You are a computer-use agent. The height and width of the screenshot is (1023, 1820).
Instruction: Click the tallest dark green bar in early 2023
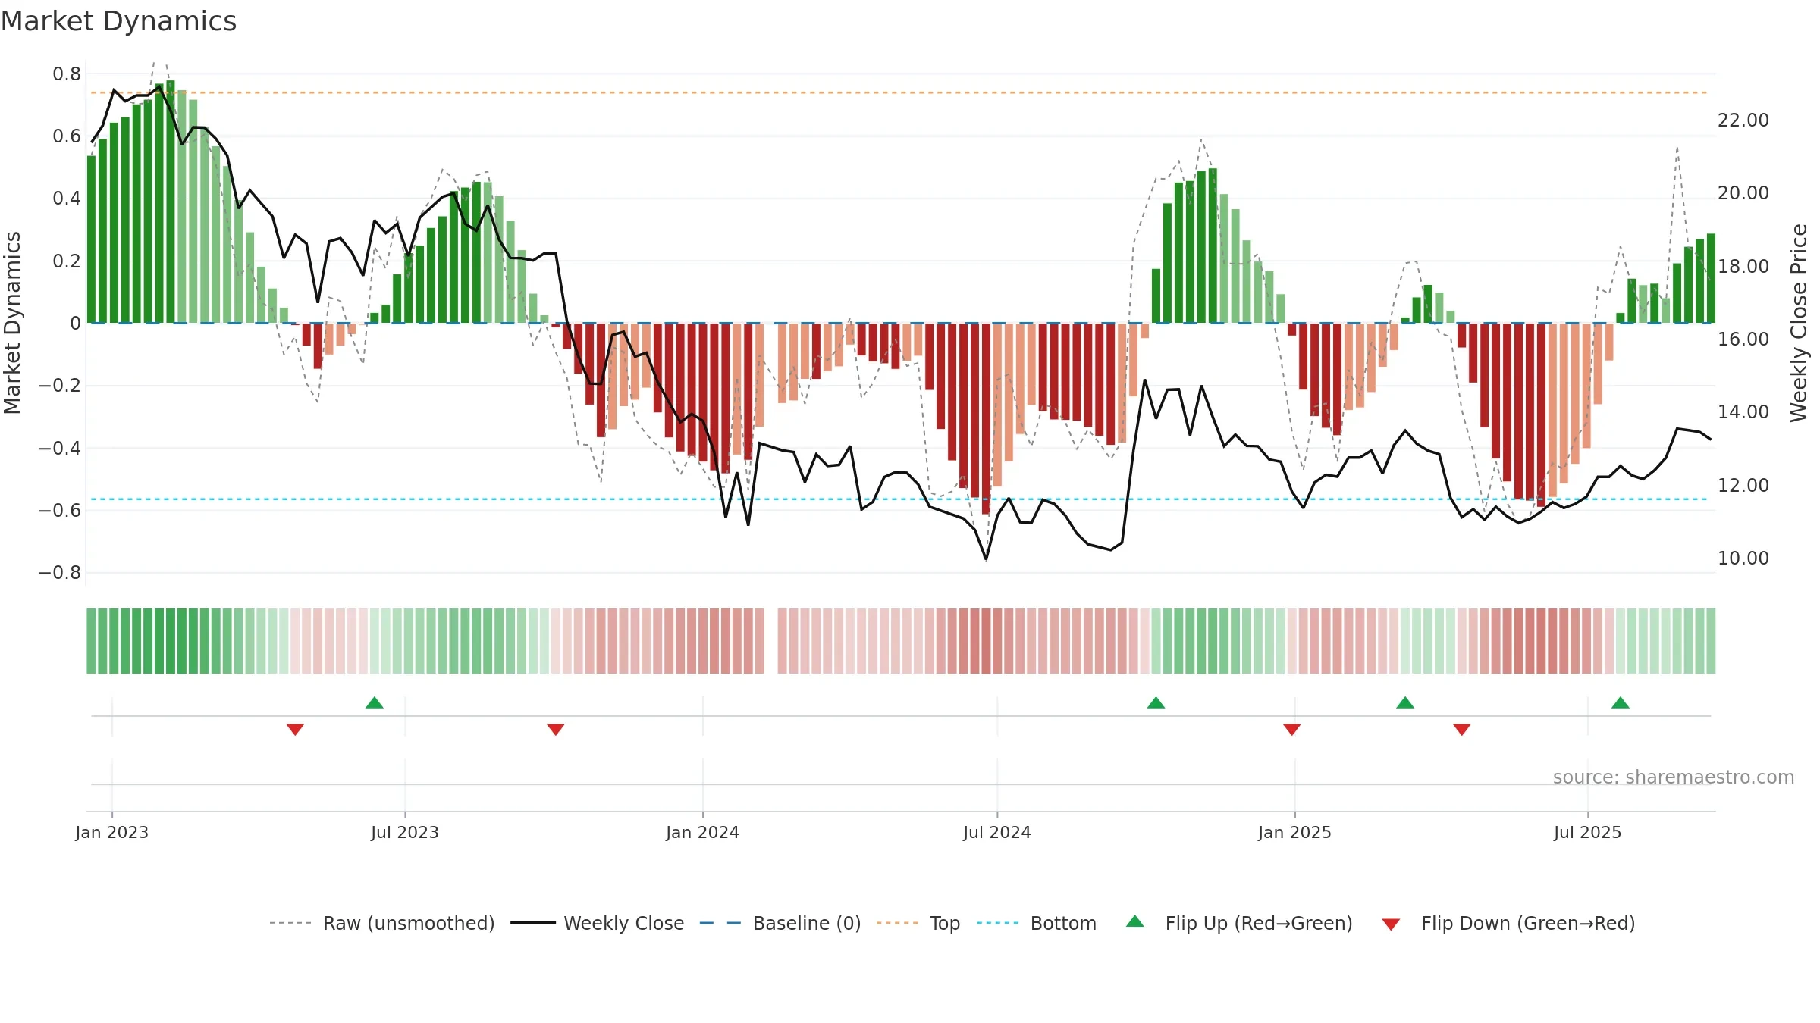click(x=171, y=202)
